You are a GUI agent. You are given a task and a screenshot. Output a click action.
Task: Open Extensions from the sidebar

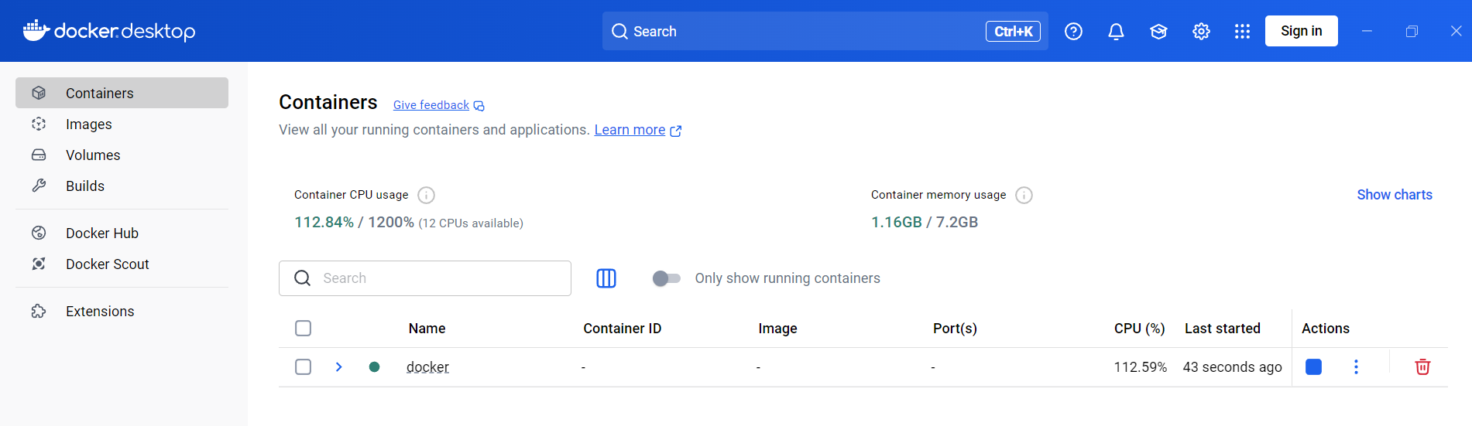pyautogui.click(x=122, y=311)
